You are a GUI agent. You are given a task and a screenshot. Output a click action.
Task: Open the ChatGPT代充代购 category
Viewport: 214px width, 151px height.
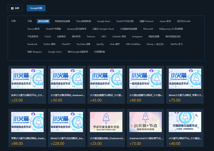pos(125,21)
